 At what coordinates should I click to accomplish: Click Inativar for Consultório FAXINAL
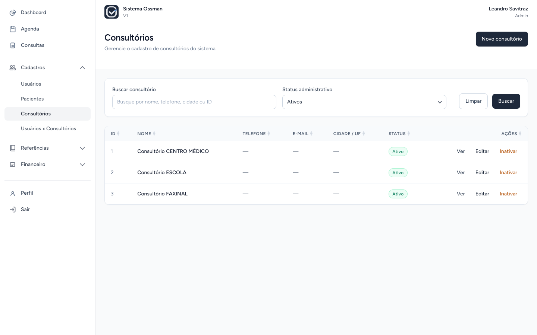[508, 194]
